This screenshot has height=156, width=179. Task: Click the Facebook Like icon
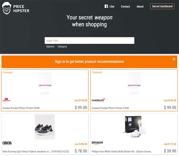[106, 6]
